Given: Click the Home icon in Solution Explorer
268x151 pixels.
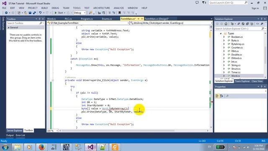Looking at the screenshot, I should (x=226, y=24).
